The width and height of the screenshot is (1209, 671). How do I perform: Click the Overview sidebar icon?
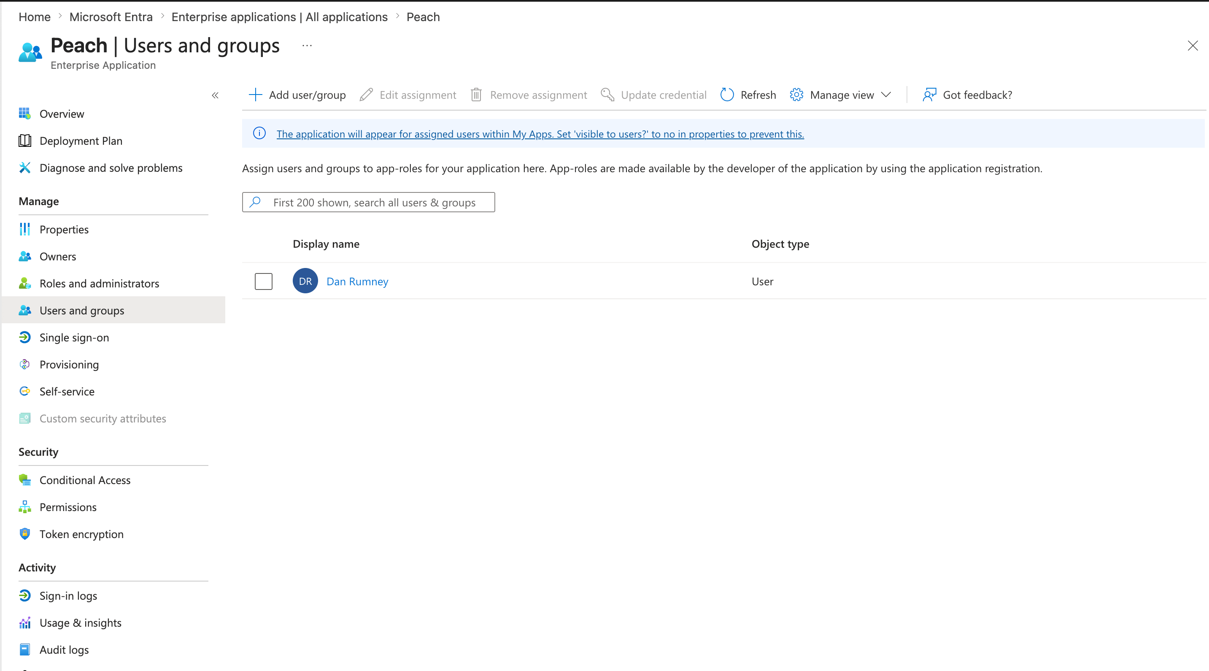25,114
